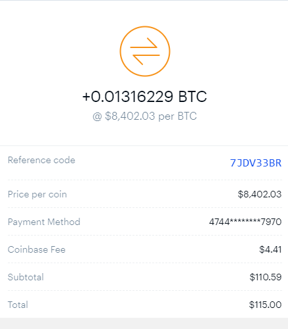
Task: Click the Payment Method label
Action: 44,222
